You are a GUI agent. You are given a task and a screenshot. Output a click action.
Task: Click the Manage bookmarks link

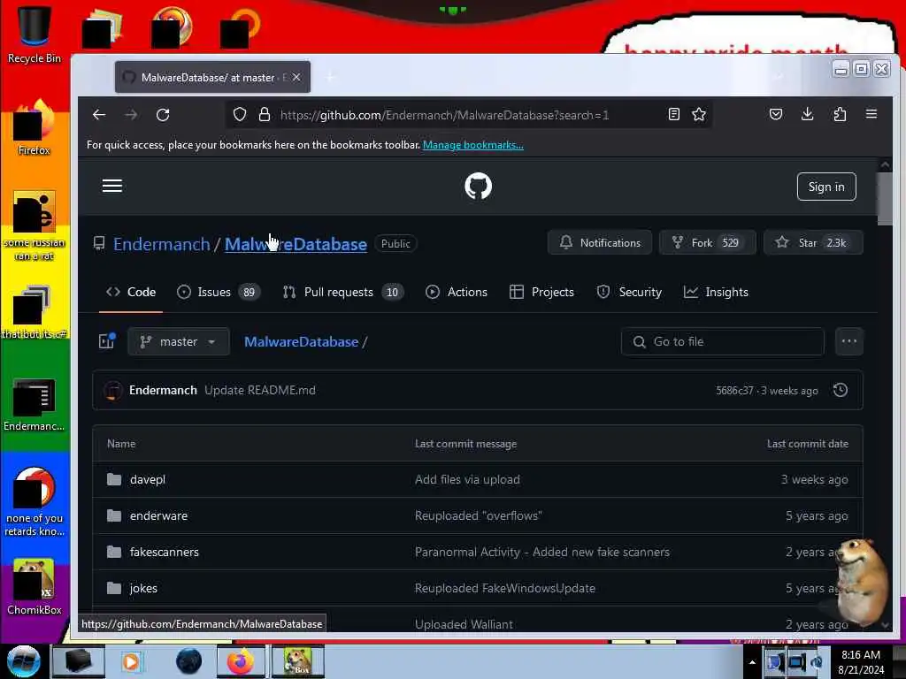[473, 145]
